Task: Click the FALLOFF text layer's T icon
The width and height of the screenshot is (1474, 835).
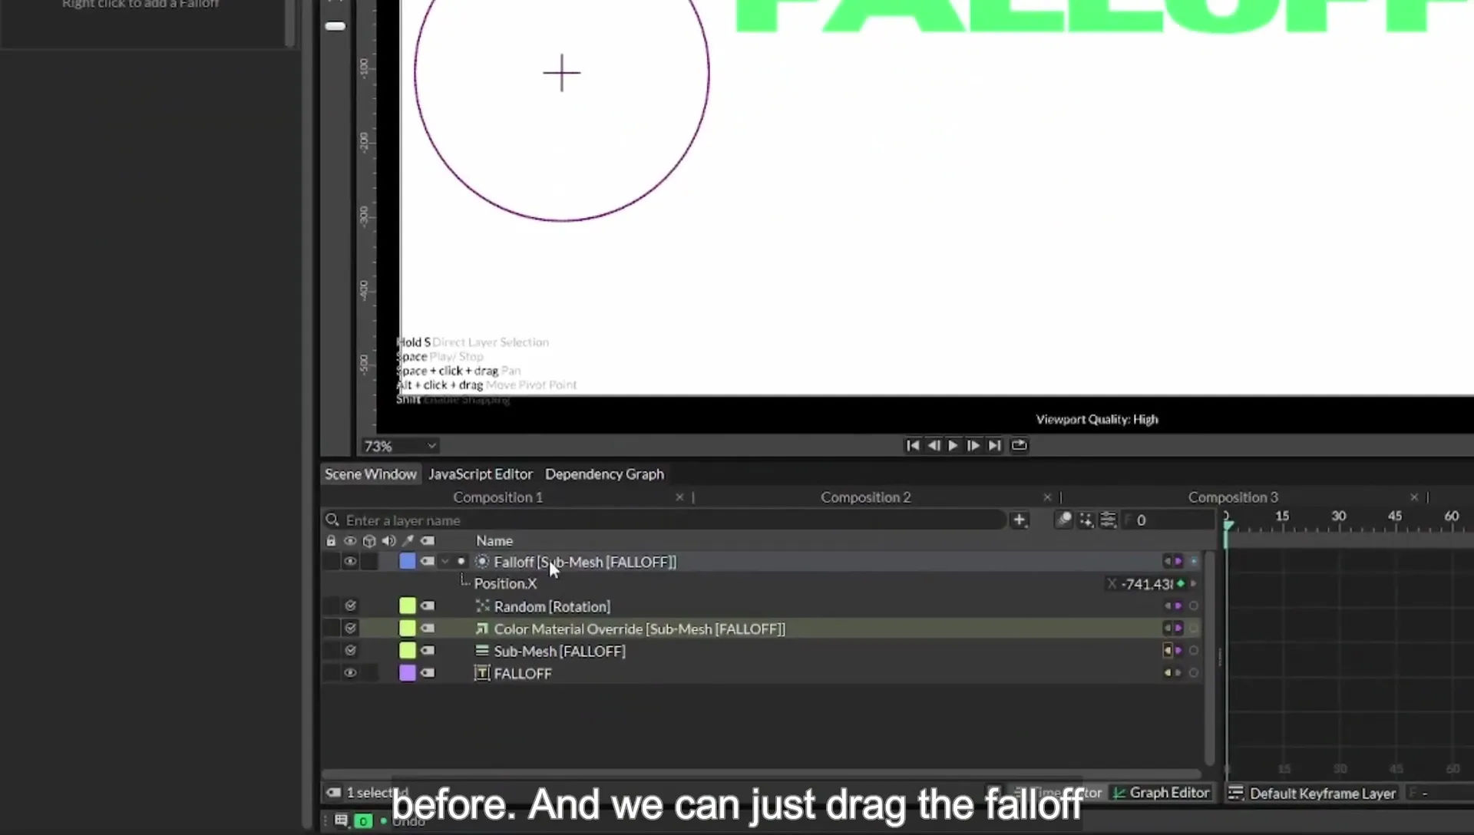Action: click(482, 674)
